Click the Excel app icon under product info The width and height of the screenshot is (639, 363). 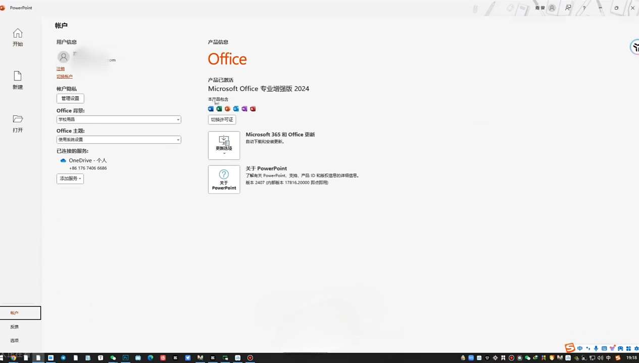[219, 109]
